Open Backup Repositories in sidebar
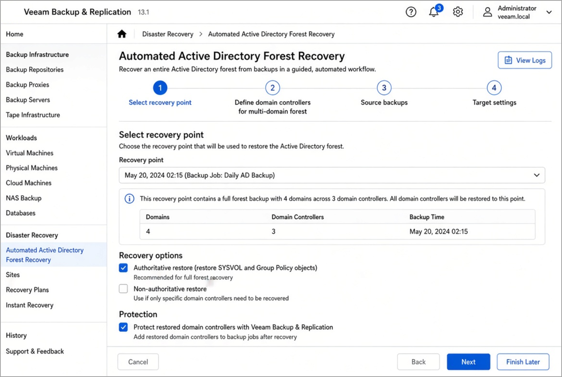 (x=35, y=70)
